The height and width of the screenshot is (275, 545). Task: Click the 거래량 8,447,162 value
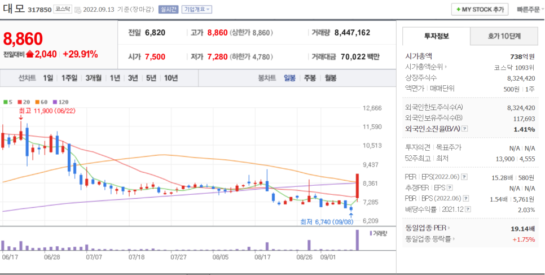(352, 33)
